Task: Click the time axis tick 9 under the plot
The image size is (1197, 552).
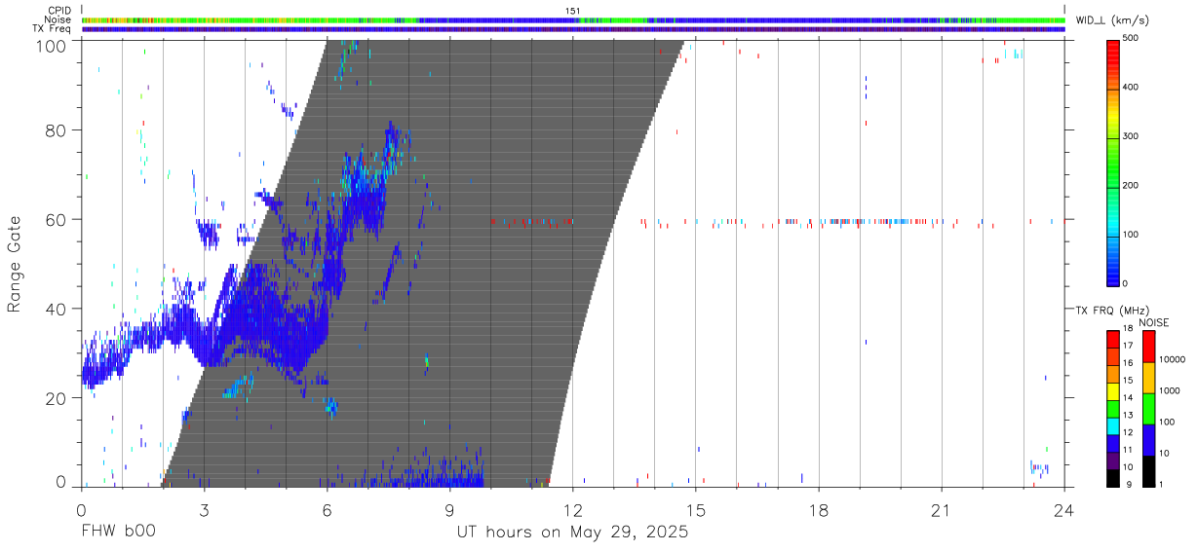Action: pos(449,510)
